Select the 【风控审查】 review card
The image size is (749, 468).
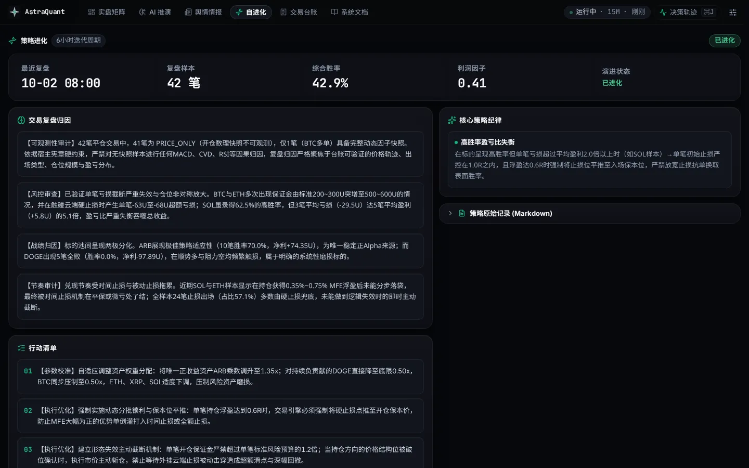[221, 205]
